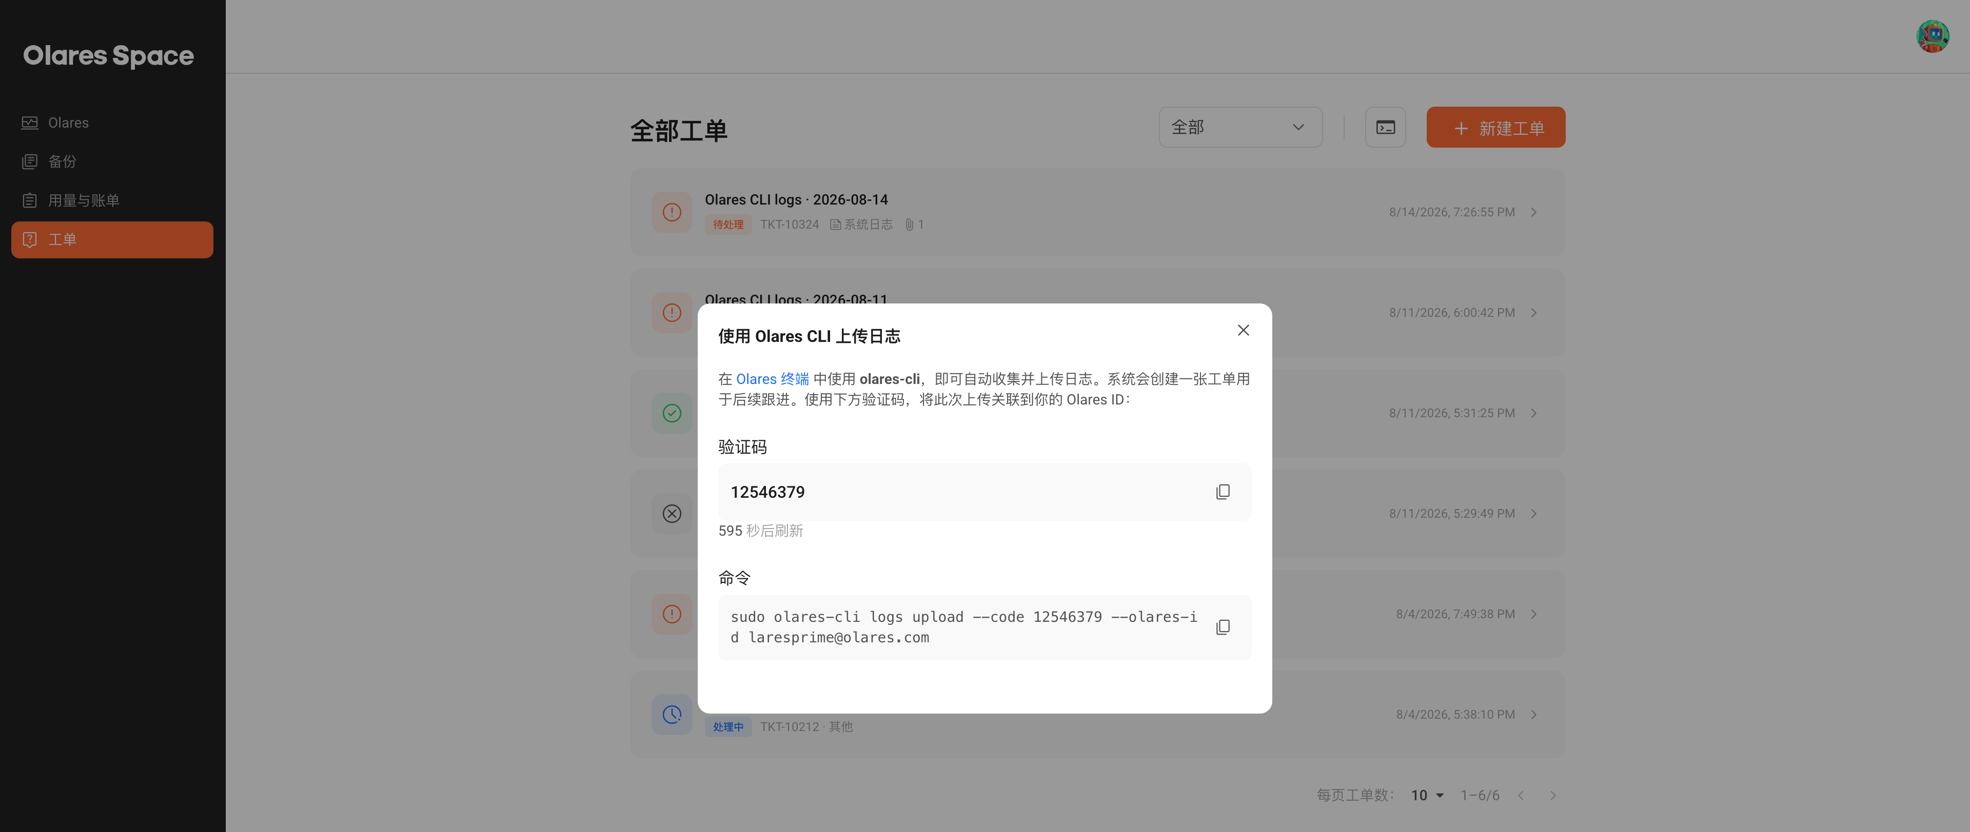
Task: Expand the 全部 filter dropdown
Action: (x=1239, y=128)
